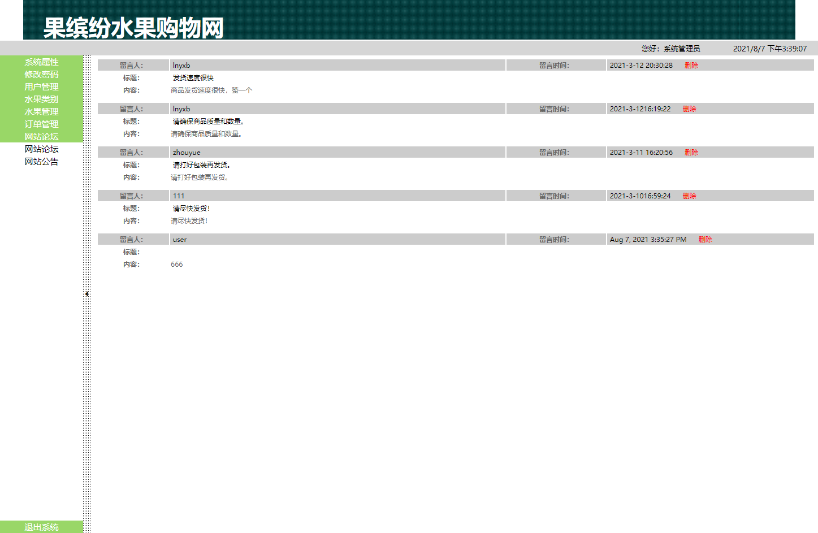Open the 网站论坛 forum submenu entry
818x533 pixels.
point(41,149)
